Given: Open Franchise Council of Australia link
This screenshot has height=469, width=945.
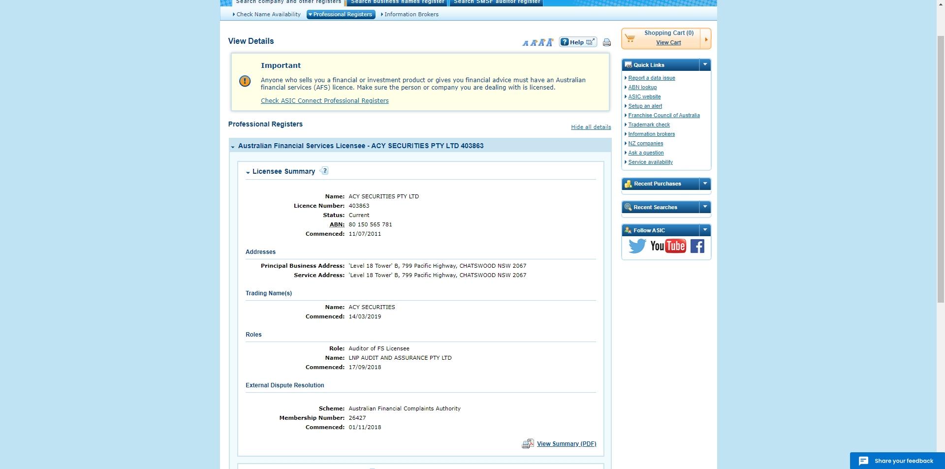Looking at the screenshot, I should point(663,116).
